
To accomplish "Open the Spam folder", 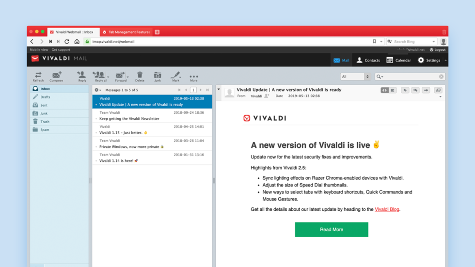I will 60,129.
